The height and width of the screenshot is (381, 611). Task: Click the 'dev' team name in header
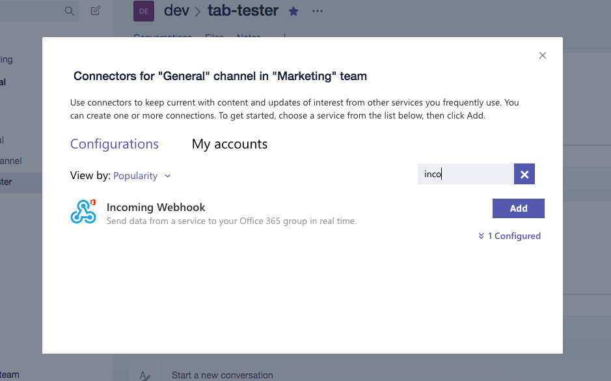tap(176, 10)
